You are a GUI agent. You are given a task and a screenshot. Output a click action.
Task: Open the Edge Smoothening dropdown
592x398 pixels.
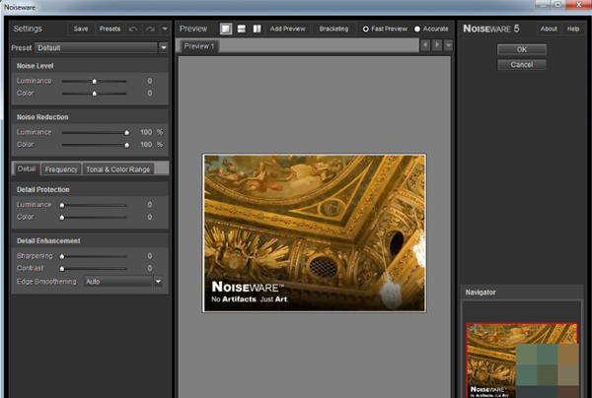157,281
